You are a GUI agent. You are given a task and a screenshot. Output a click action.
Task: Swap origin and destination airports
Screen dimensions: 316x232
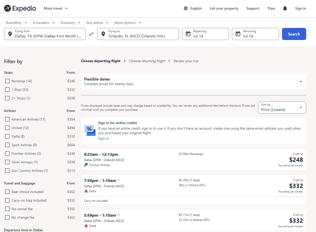click(x=91, y=34)
